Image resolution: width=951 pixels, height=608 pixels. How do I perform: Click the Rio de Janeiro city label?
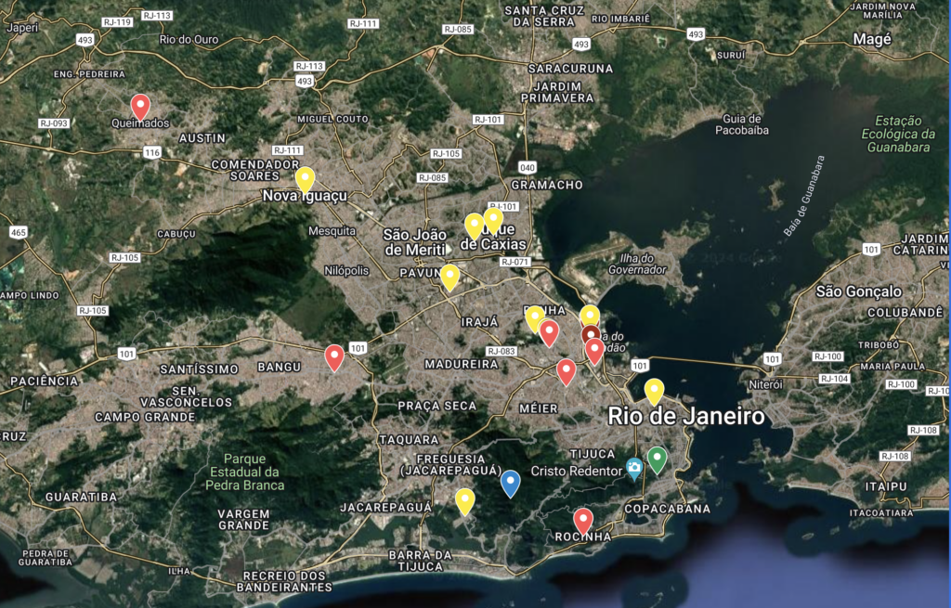click(x=686, y=417)
